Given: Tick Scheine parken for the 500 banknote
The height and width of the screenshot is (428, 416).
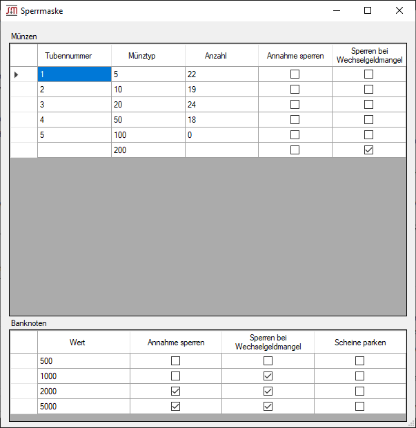Looking at the screenshot, I should (x=359, y=361).
